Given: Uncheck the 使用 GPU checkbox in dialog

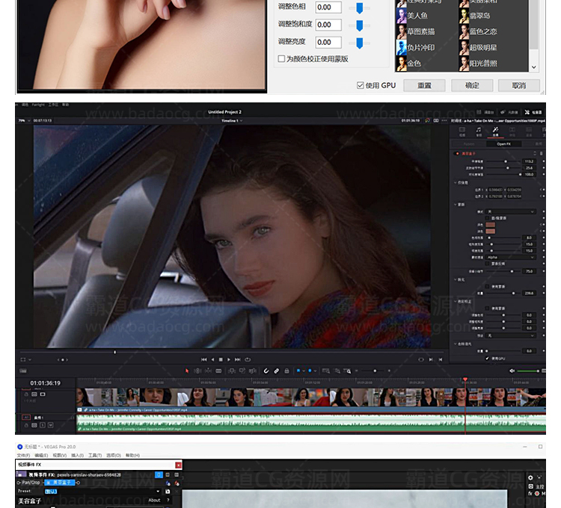Looking at the screenshot, I should pyautogui.click(x=361, y=85).
